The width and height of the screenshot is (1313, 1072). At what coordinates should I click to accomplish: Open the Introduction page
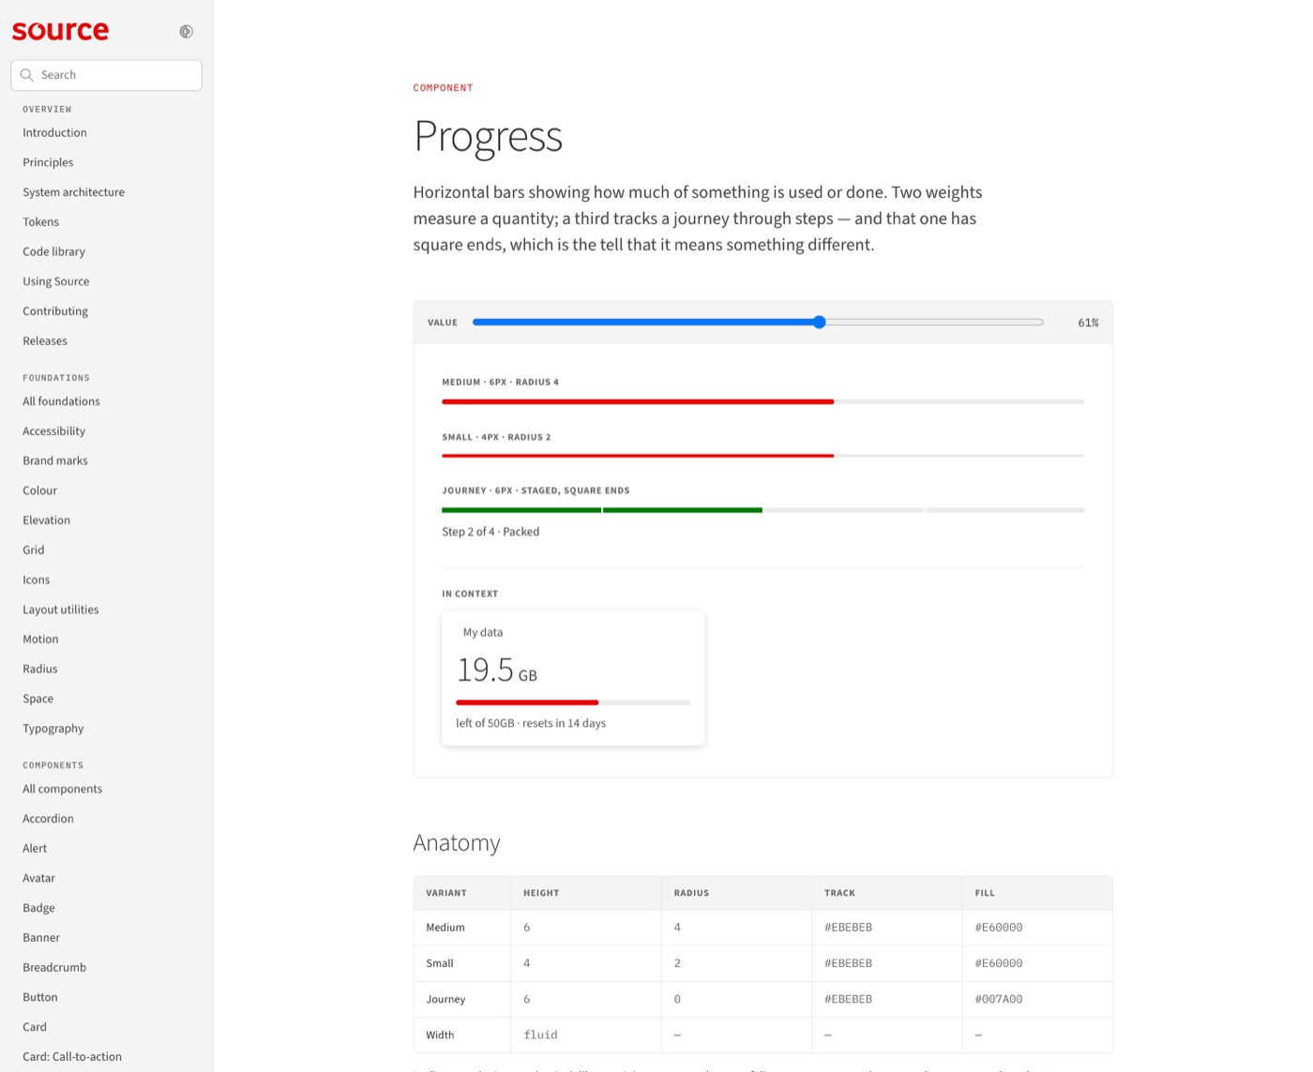(54, 132)
